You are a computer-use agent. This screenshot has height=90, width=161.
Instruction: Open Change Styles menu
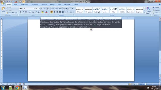(x=148, y=10)
